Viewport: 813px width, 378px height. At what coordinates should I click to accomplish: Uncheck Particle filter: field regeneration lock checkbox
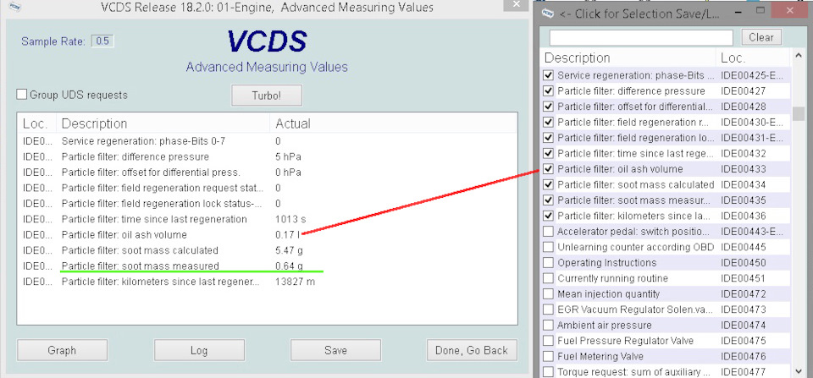pos(548,138)
